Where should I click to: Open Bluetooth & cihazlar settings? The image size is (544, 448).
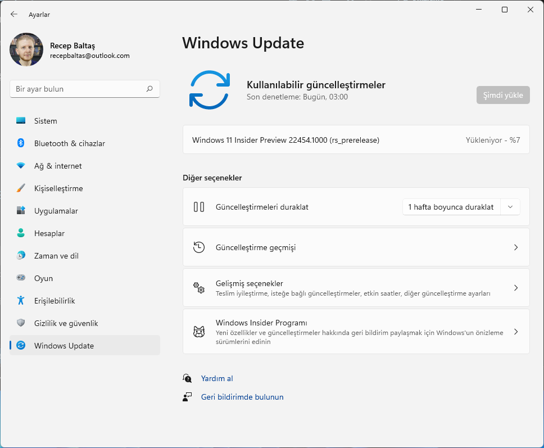(85, 143)
